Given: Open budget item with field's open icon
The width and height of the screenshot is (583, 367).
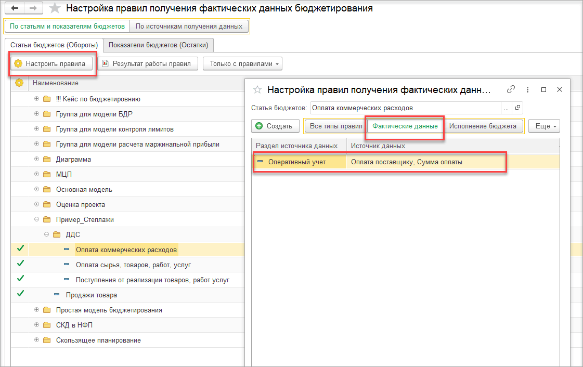Looking at the screenshot, I should click(517, 108).
